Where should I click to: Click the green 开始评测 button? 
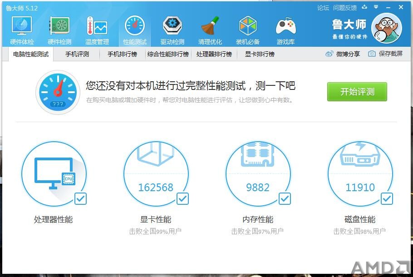(357, 92)
